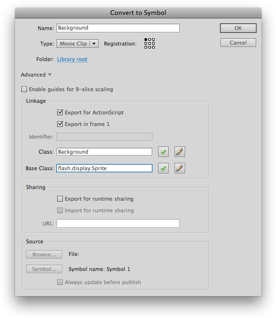Enable guides for 9-slice scaling
The height and width of the screenshot is (318, 276).
tap(24, 89)
